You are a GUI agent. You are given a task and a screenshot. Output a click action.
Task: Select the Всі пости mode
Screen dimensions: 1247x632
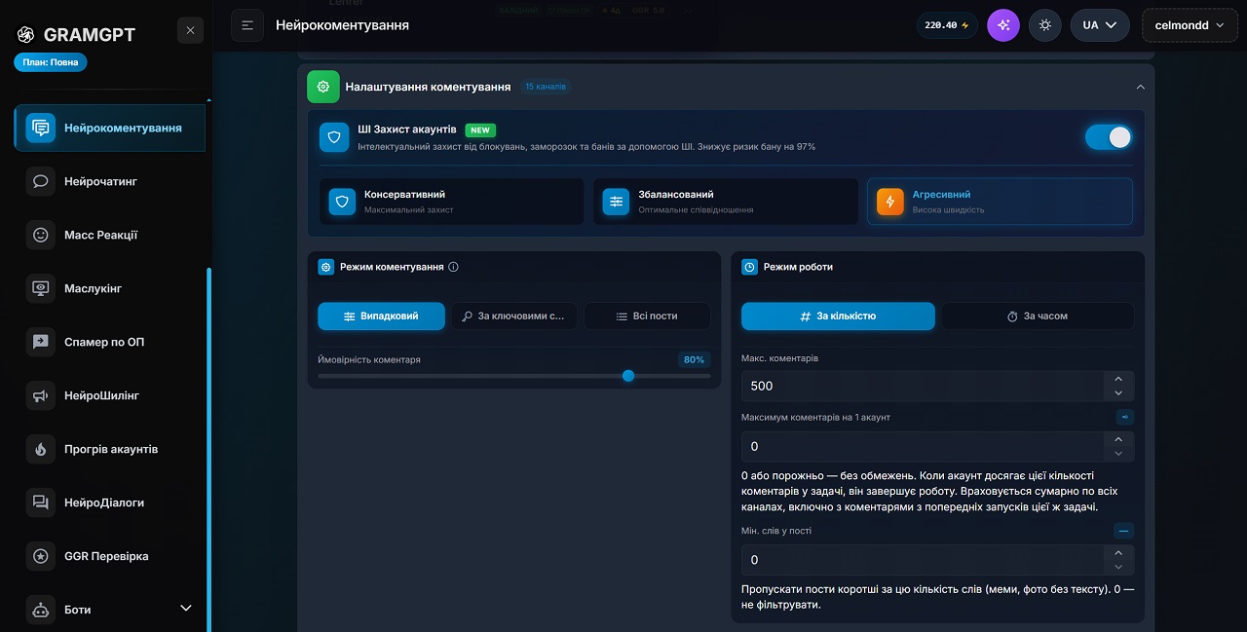tap(647, 316)
